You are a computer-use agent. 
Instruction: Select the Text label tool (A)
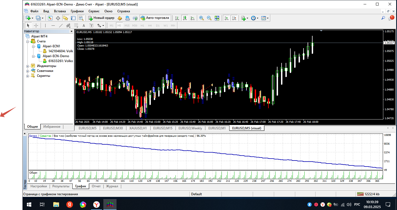pos(84,26)
